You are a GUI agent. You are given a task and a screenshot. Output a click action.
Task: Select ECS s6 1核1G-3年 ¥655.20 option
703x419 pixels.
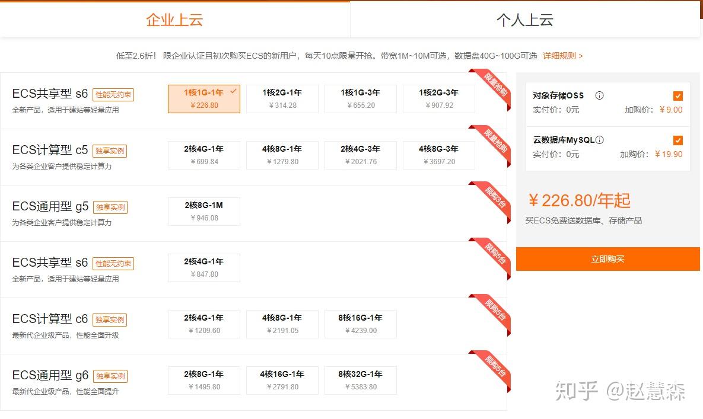point(361,99)
